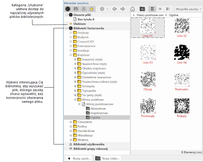This screenshot has height=162, width=203.
Task: Collapse the Krajobraz folder
Action: (71, 55)
